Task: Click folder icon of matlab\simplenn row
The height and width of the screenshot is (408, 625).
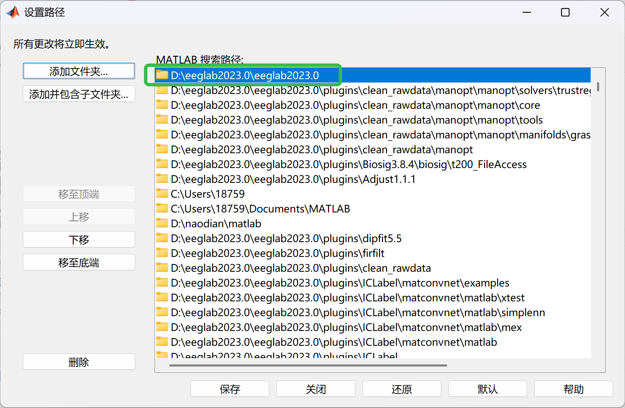Action: 162,312
